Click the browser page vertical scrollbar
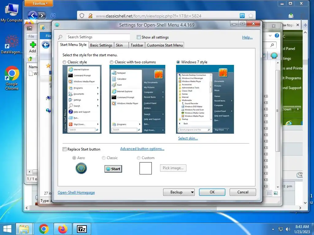The image size is (314, 235). click(305, 117)
